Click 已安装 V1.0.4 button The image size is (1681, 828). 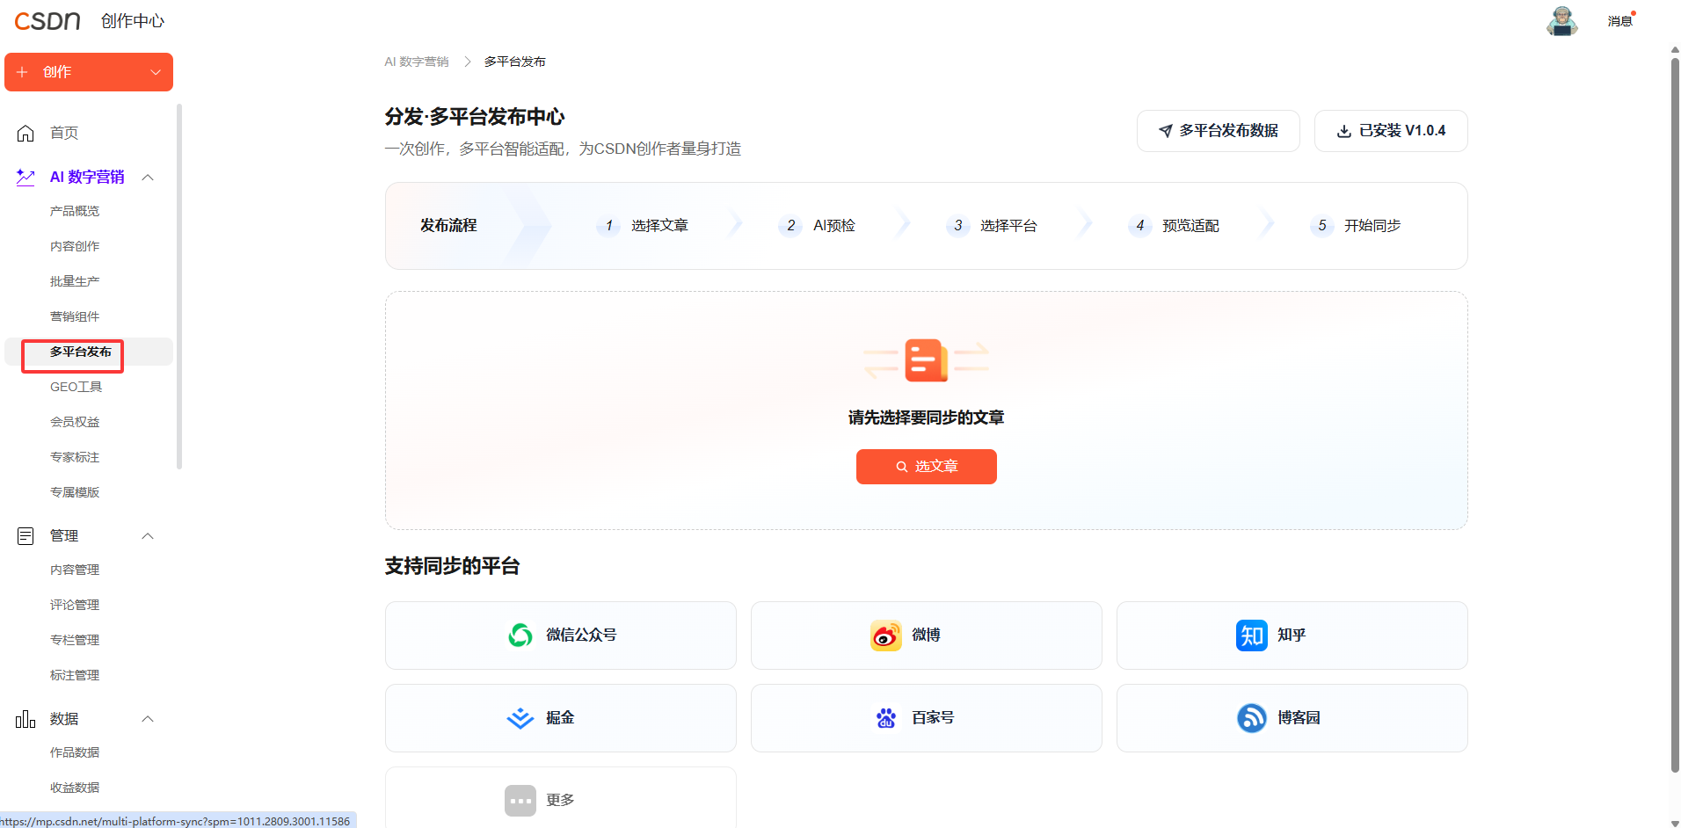coord(1391,131)
